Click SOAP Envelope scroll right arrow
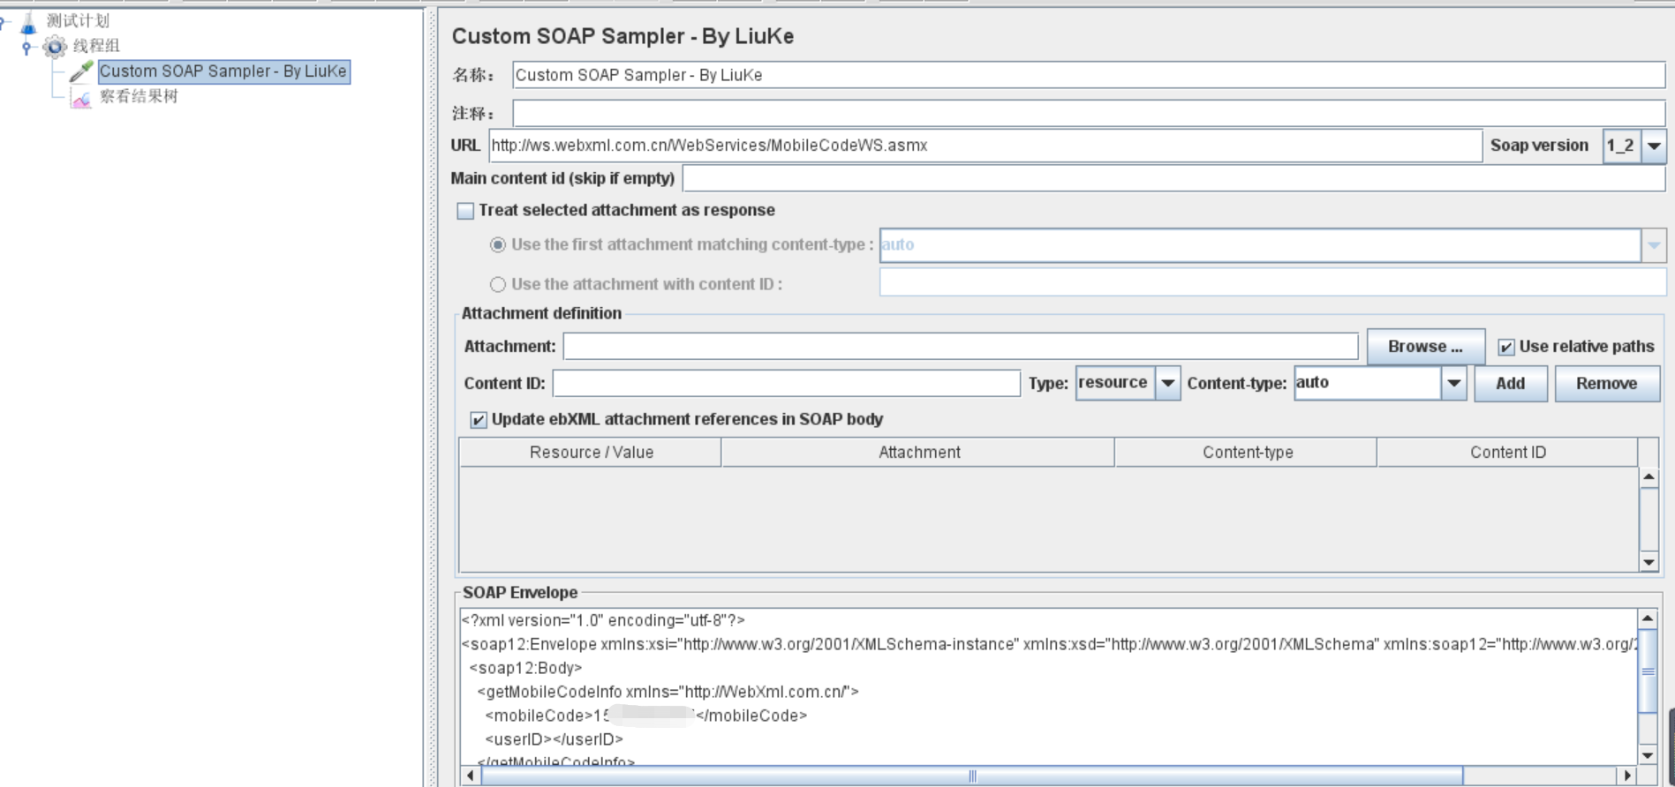1675x787 pixels. 1628,776
